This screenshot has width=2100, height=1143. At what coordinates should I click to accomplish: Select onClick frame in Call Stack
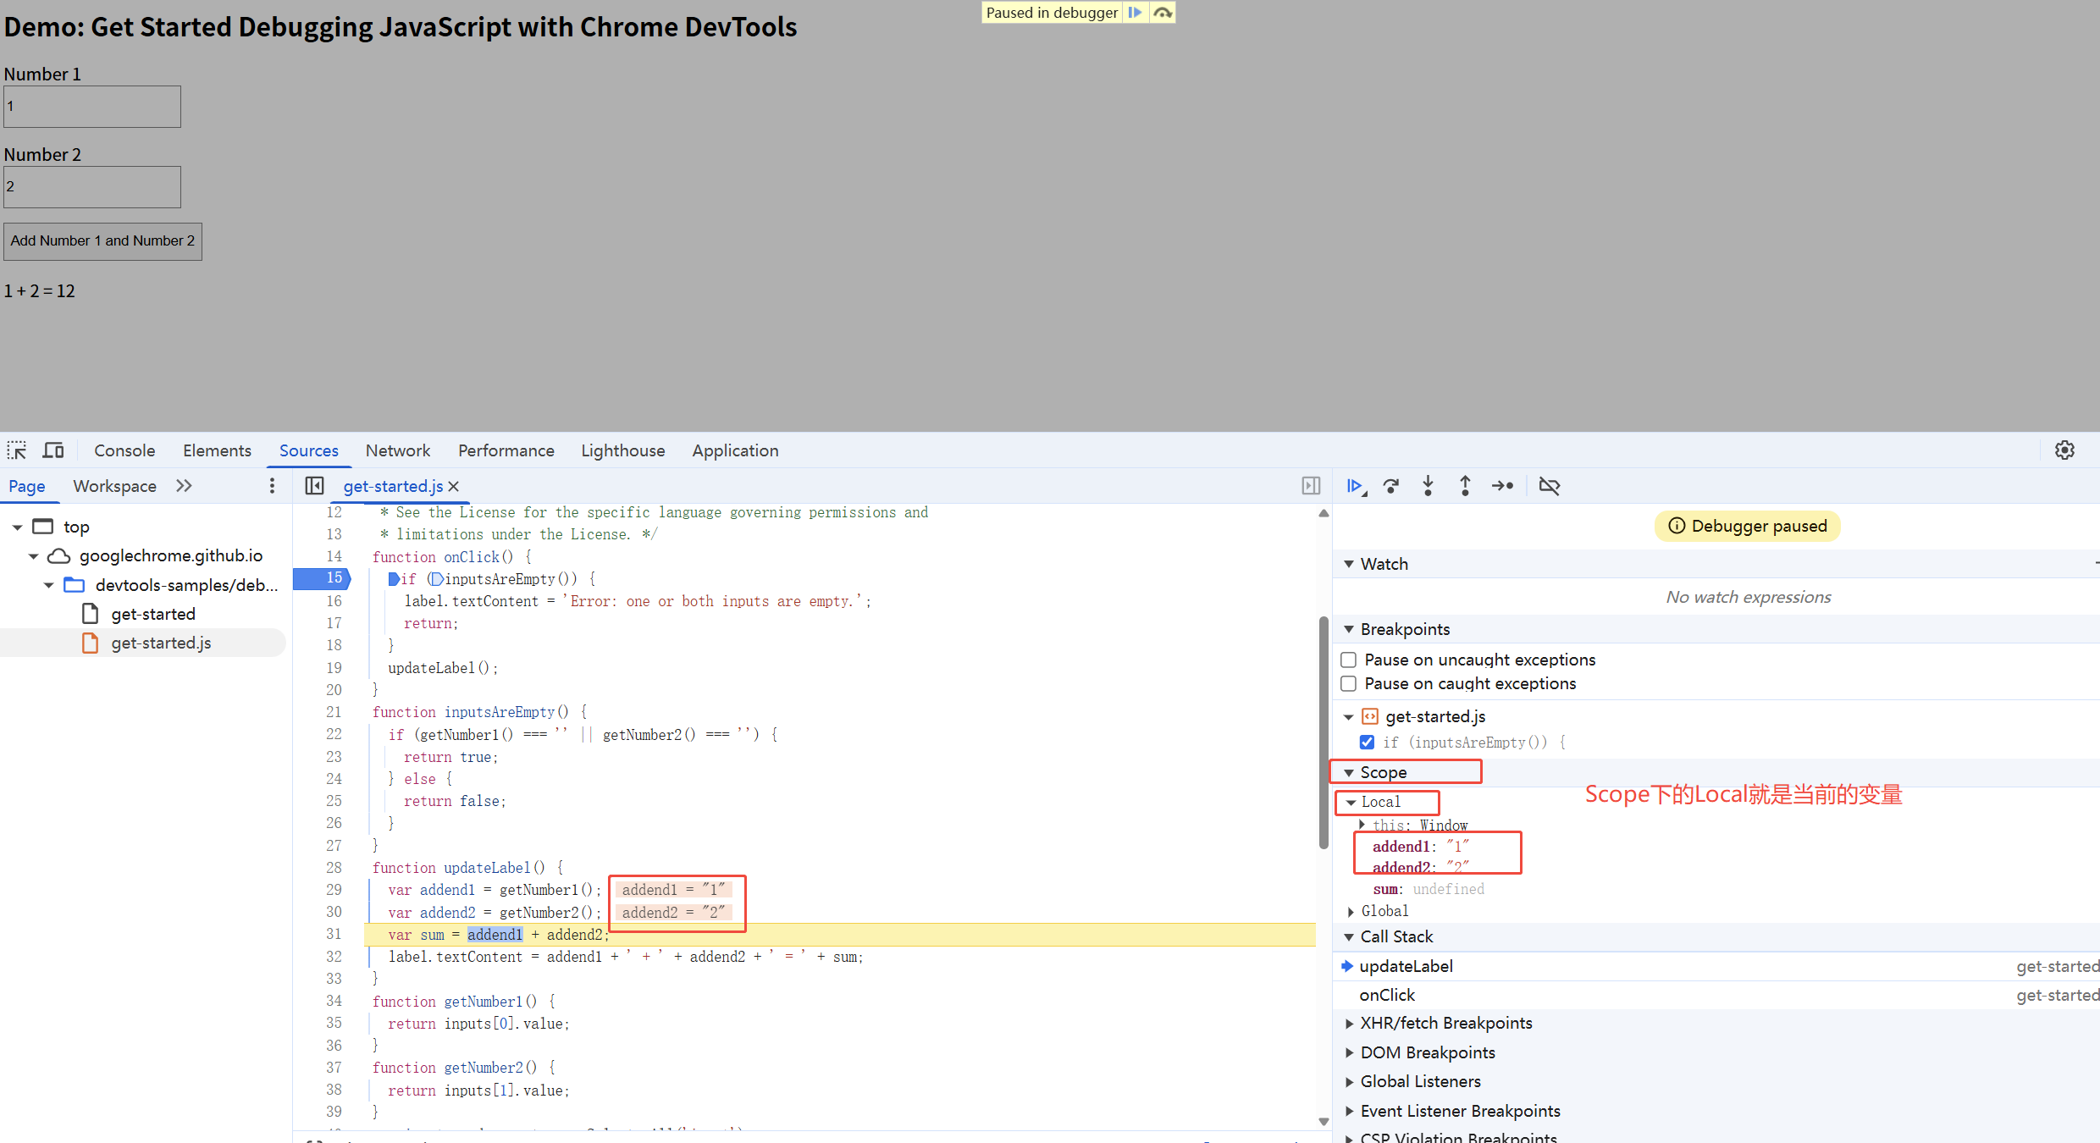pyautogui.click(x=1387, y=995)
